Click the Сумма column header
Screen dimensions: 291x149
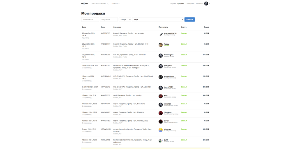click(206, 27)
